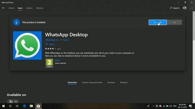
Task: Click the PEGI 3 rating badge
Action: pyautogui.click(x=49, y=63)
